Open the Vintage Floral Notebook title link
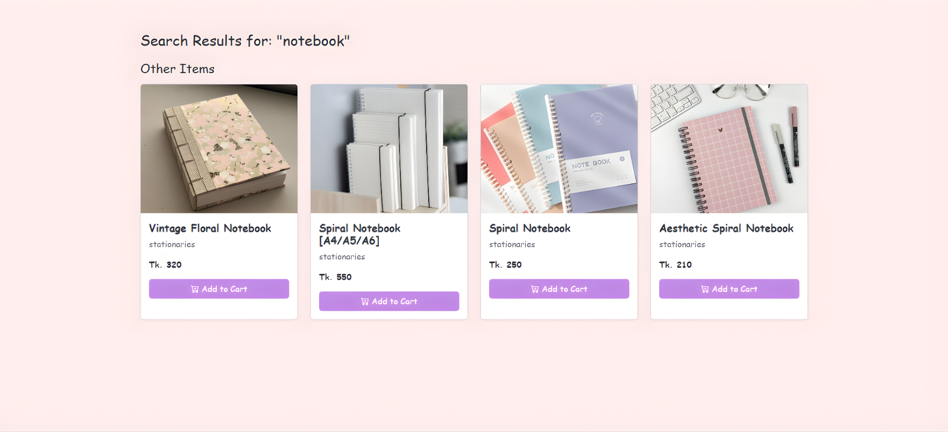The image size is (948, 432). [210, 229]
